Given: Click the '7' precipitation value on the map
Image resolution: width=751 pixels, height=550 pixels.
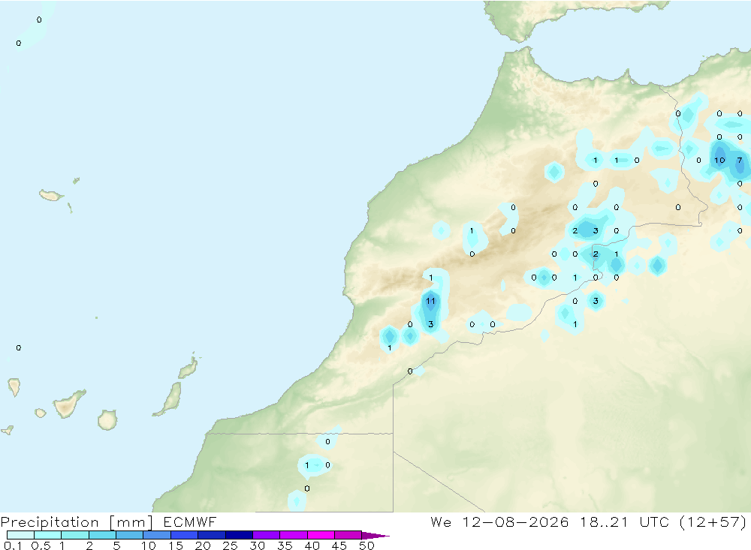Looking at the screenshot, I should (x=740, y=161).
